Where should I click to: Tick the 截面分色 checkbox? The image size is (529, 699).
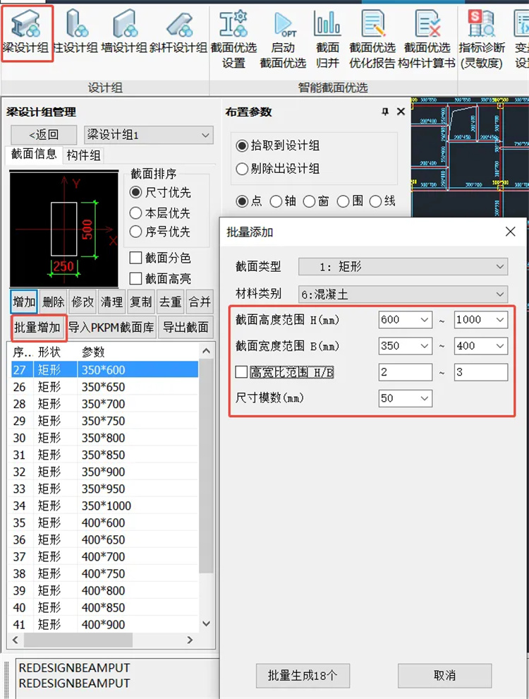coord(136,258)
